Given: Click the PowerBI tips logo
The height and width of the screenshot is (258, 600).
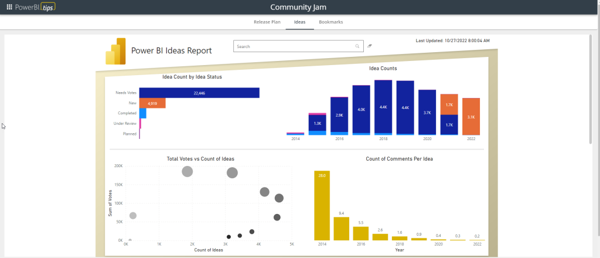Looking at the screenshot, I should coord(36,7).
